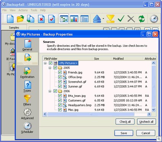Uncheck the <My Pictures> root checkbox

[x=51, y=63]
